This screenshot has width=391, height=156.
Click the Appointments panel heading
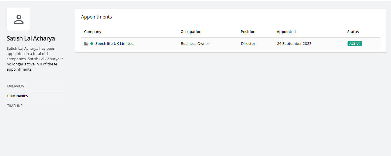click(x=97, y=17)
